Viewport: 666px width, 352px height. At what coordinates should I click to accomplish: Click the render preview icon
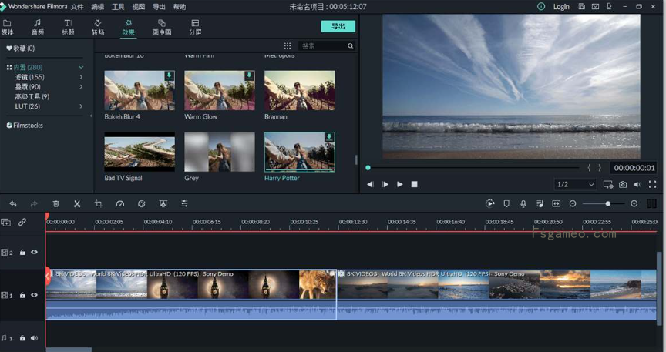click(x=489, y=204)
